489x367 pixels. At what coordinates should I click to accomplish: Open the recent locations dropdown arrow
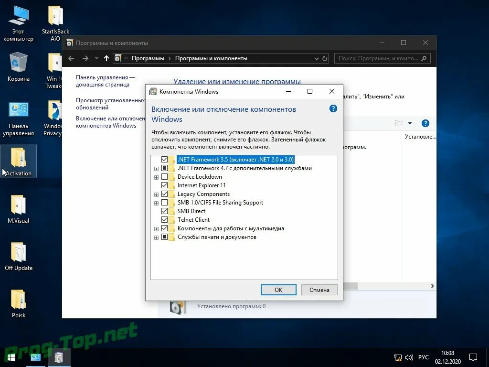coord(96,58)
